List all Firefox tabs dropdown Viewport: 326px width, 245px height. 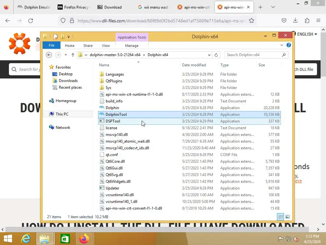[x=273, y=7]
